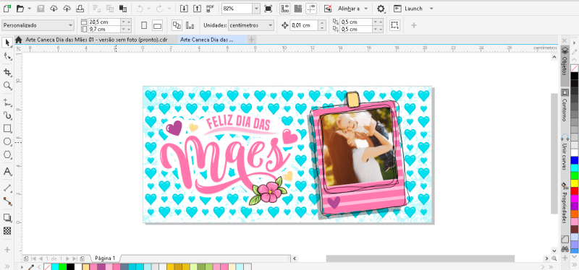
Task: Toggle rulers display
Action: coord(284,8)
